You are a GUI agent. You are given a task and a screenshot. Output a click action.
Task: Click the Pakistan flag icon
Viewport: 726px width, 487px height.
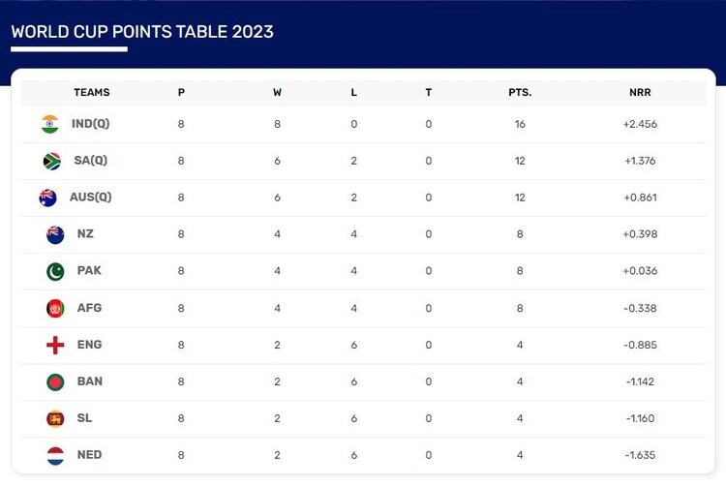(55, 271)
